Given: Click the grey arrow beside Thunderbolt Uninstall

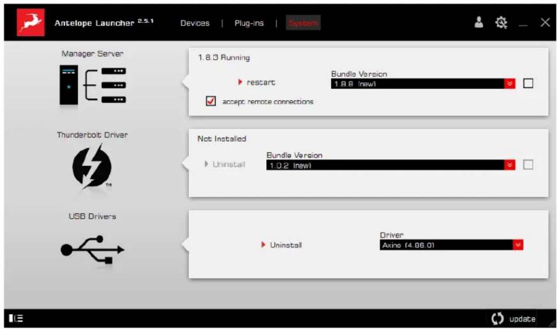Looking at the screenshot, I should [206, 164].
